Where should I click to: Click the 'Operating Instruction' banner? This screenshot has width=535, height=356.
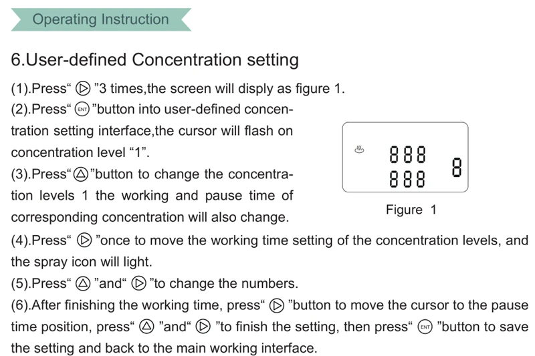(101, 19)
